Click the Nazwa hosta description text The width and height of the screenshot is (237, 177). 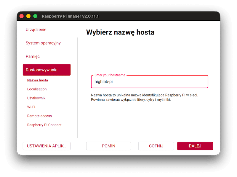click(x=145, y=97)
